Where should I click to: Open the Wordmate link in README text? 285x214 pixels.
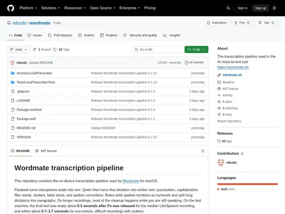tap(130, 181)
